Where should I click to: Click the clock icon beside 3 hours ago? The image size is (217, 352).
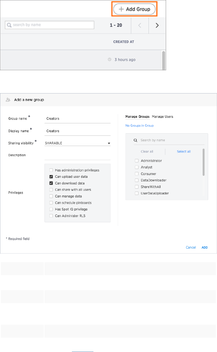tap(110, 60)
